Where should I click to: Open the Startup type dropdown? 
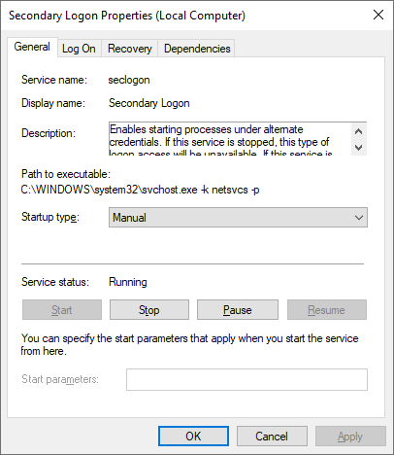238,218
